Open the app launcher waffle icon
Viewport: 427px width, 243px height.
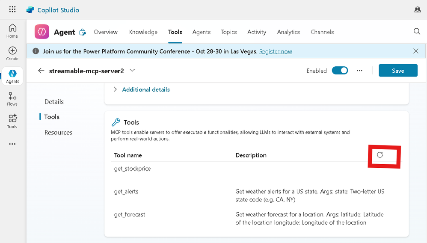[x=12, y=9]
